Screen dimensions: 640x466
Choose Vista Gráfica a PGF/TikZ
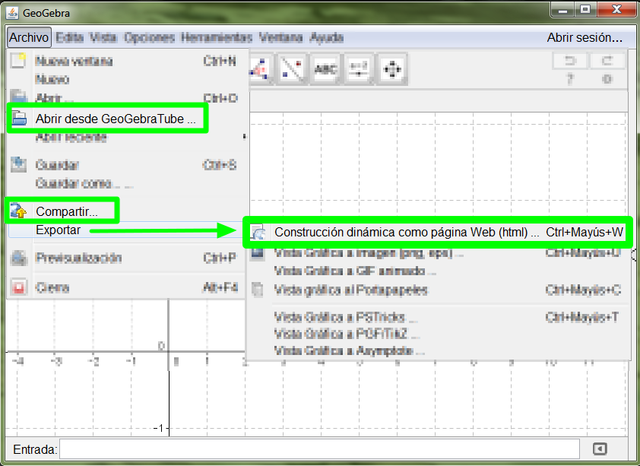coord(439,334)
